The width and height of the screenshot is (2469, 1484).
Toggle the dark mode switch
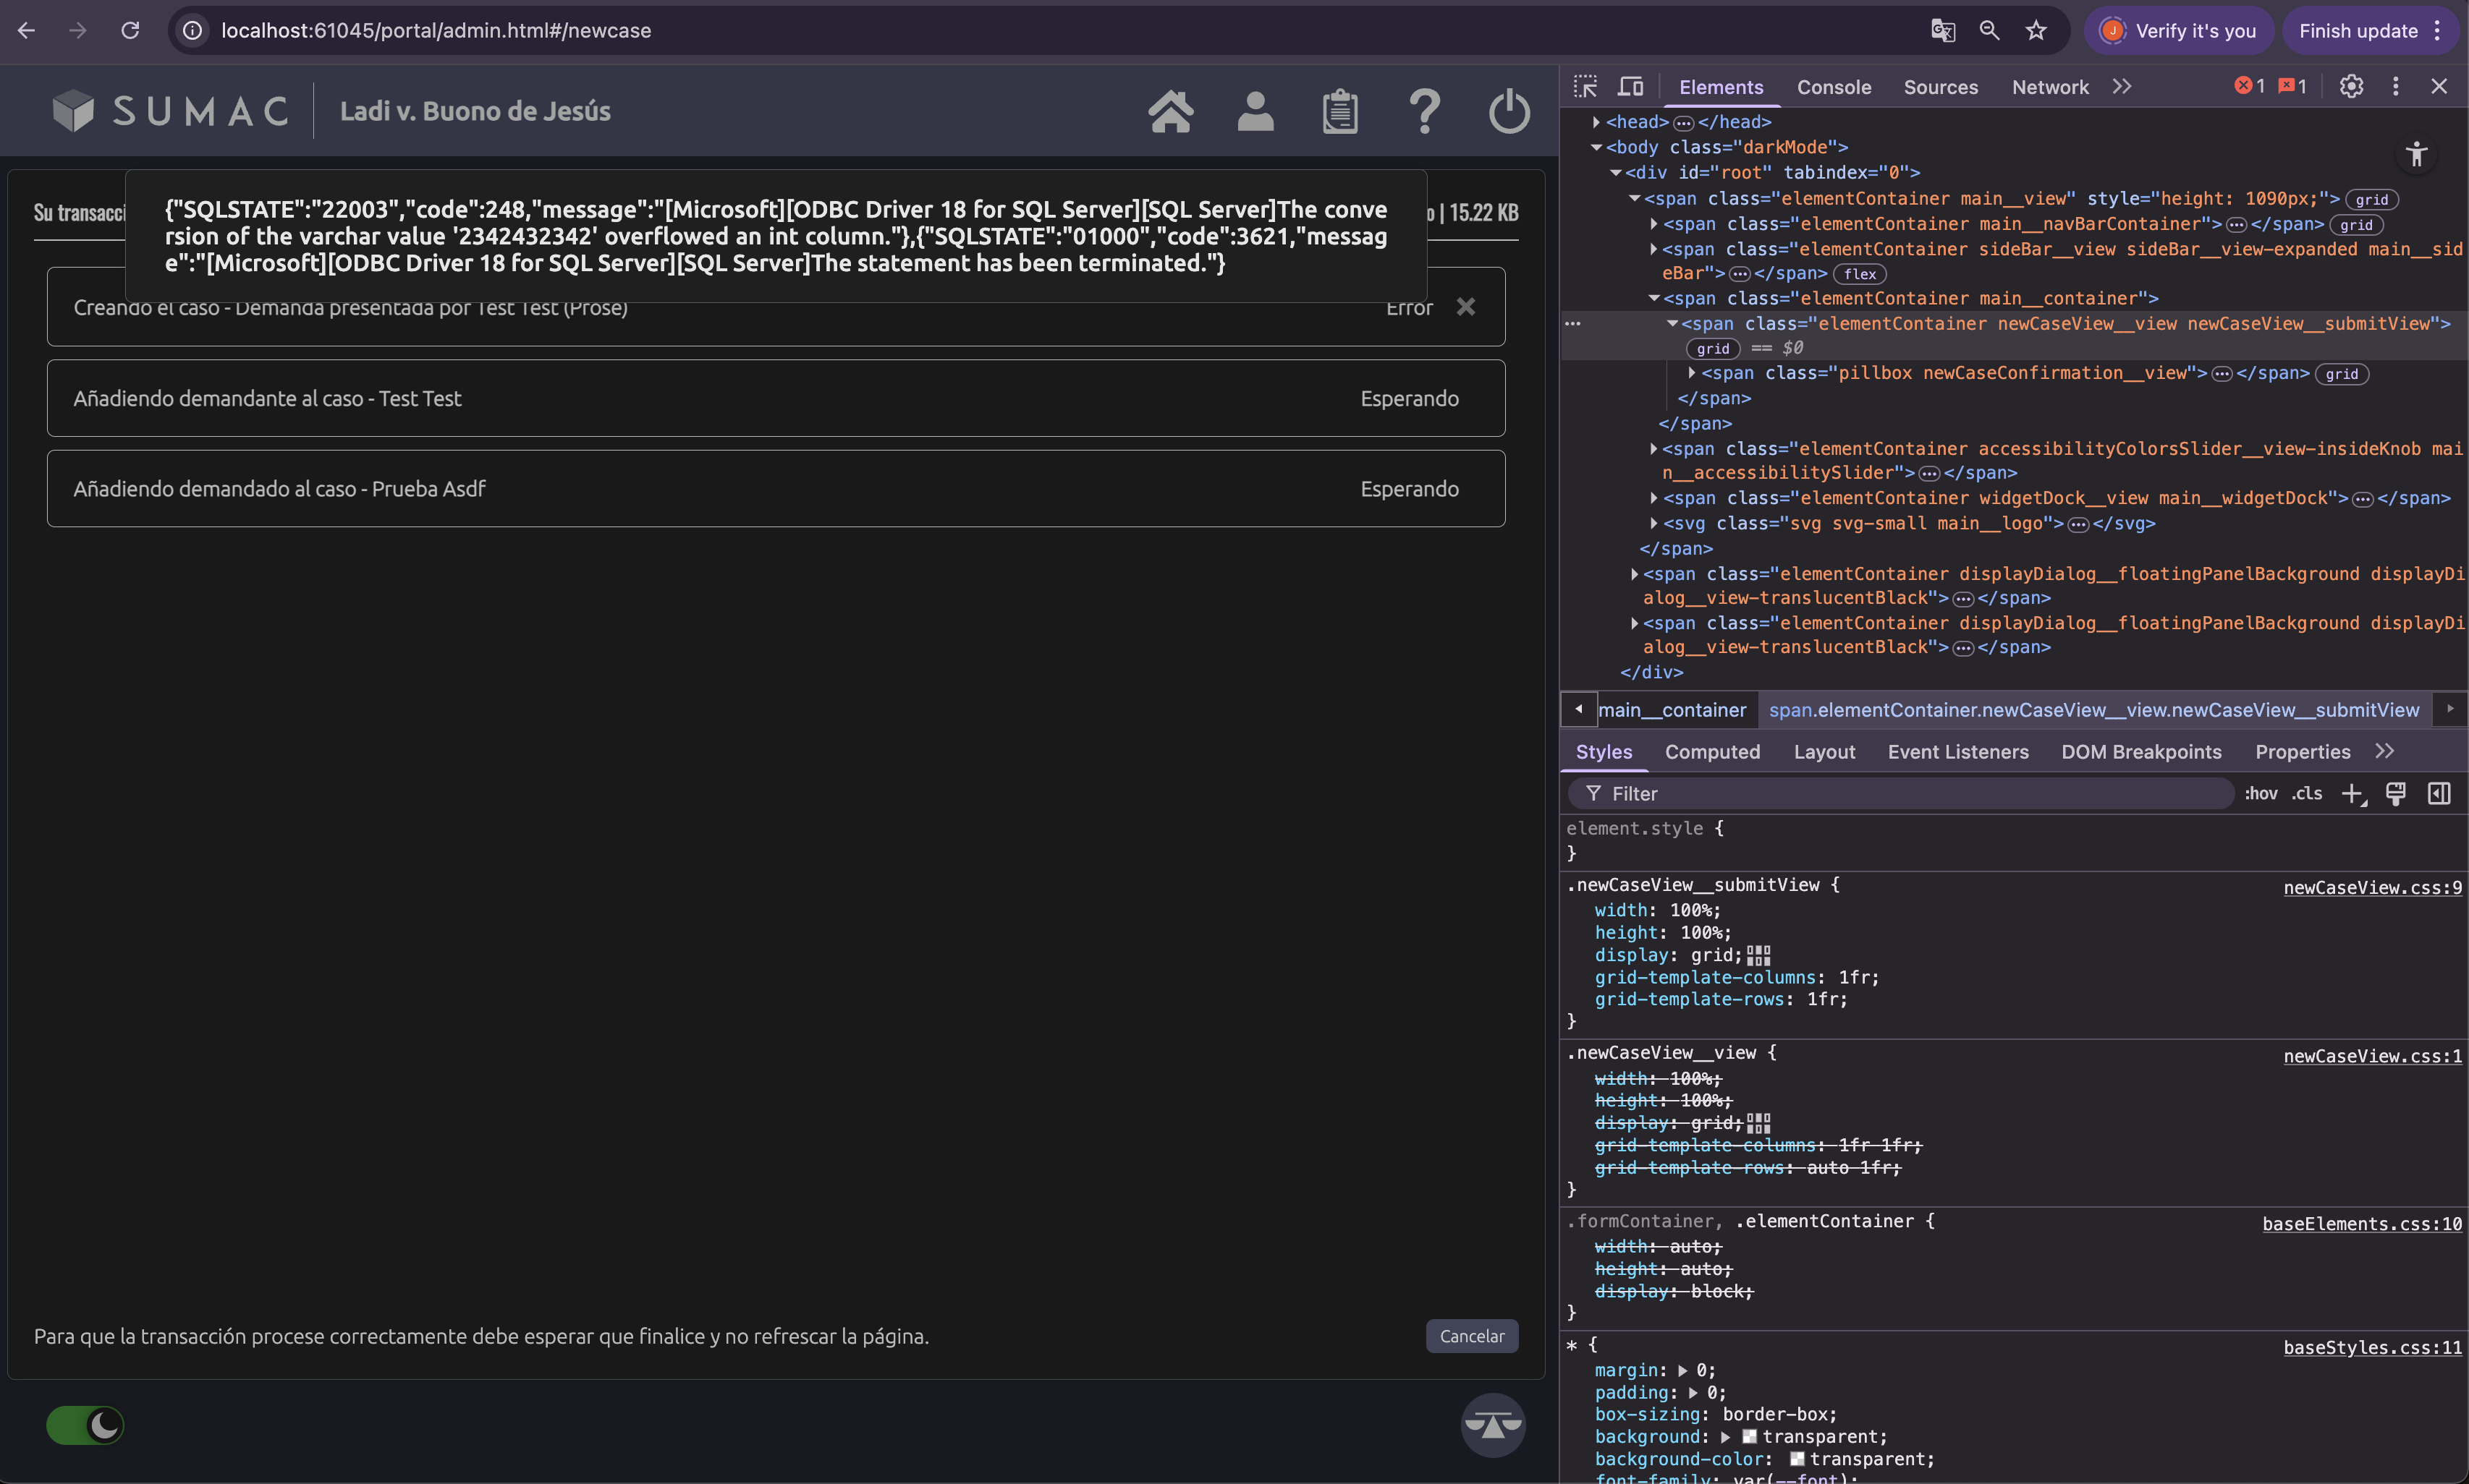85,1425
